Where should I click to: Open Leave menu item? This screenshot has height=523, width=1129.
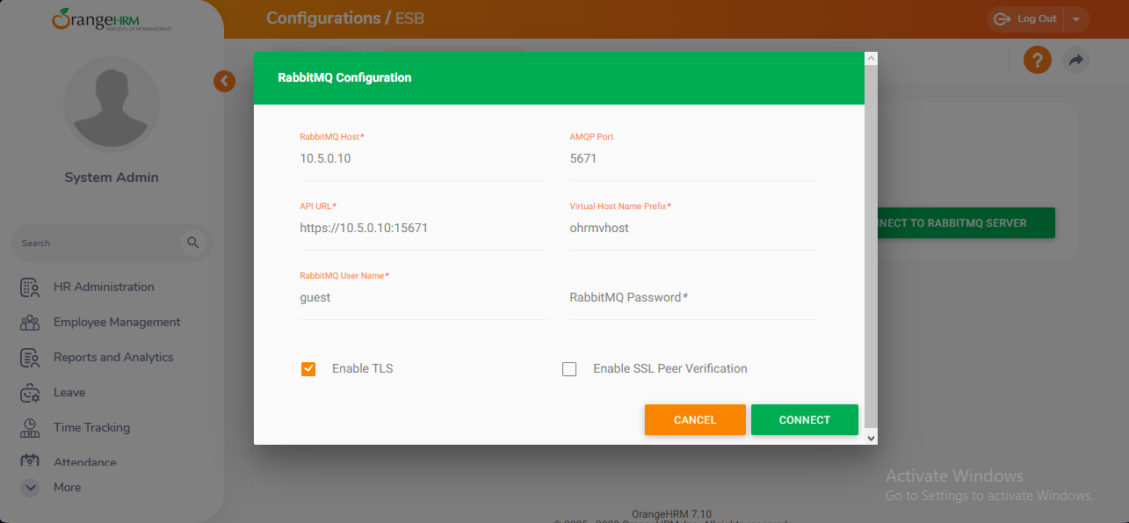(x=69, y=393)
